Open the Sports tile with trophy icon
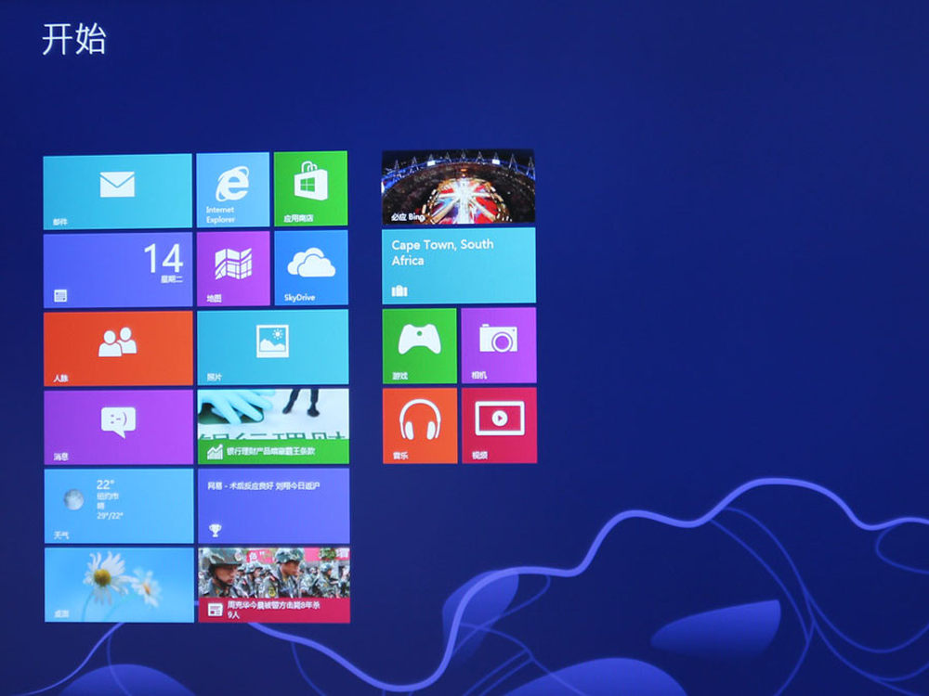929x696 pixels. click(x=272, y=506)
